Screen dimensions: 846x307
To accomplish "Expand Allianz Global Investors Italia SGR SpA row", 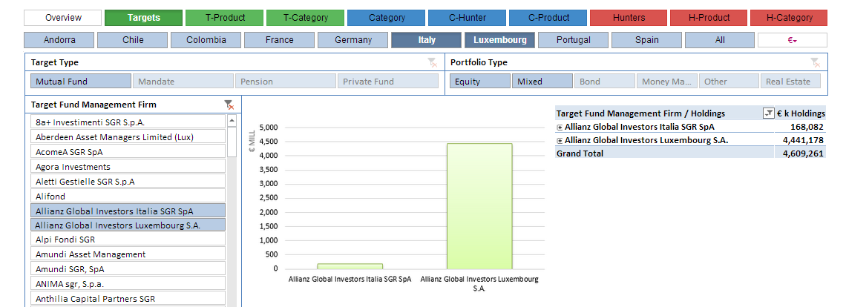I will tap(560, 127).
